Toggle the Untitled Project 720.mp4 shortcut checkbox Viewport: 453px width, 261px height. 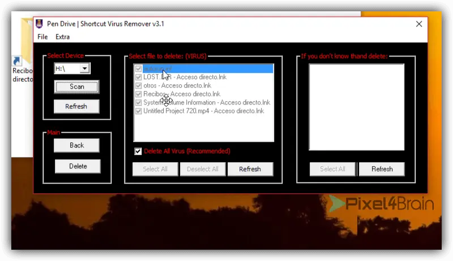138,111
